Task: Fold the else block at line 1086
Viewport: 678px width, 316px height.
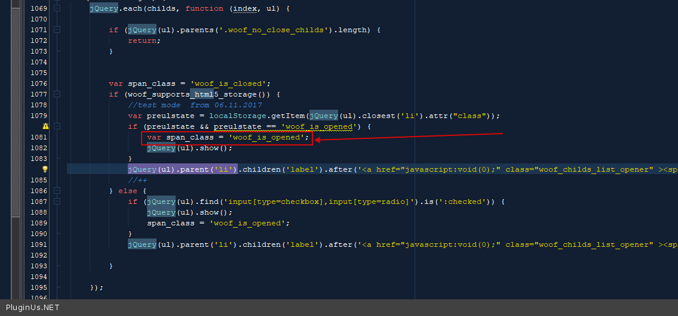Action: tap(57, 191)
